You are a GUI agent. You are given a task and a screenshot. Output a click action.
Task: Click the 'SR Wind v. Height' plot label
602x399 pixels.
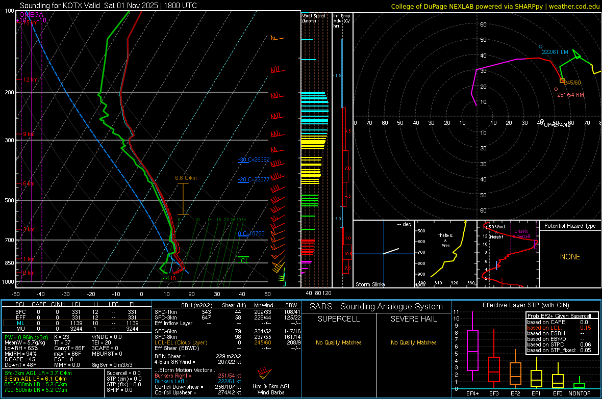pyautogui.click(x=496, y=232)
